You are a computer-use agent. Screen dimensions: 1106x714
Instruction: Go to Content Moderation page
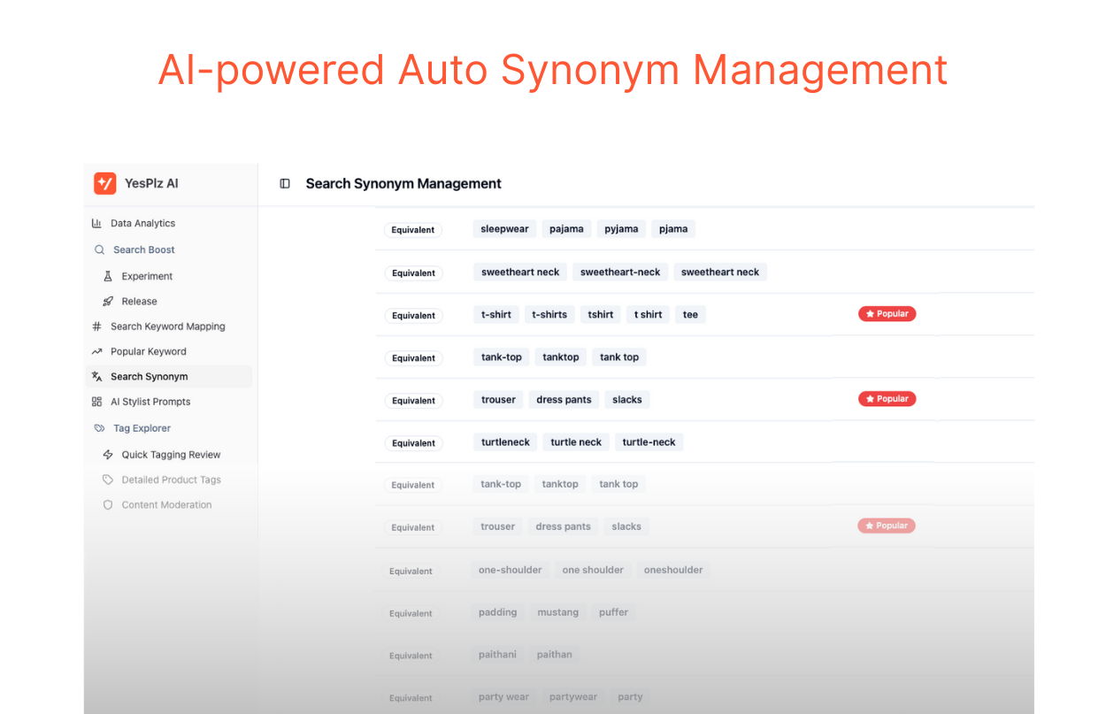(x=166, y=505)
